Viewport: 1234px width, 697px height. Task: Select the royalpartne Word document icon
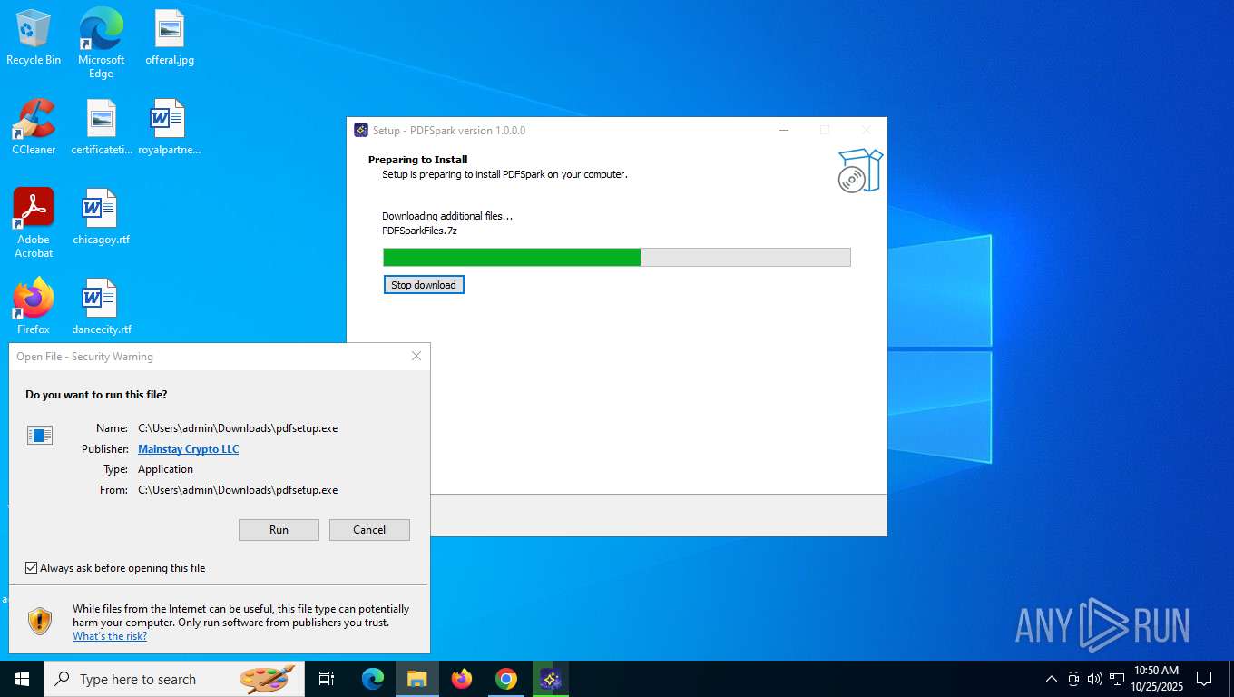point(169,127)
